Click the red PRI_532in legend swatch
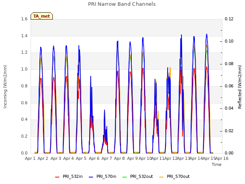The image size is (245, 184). tap(57, 177)
